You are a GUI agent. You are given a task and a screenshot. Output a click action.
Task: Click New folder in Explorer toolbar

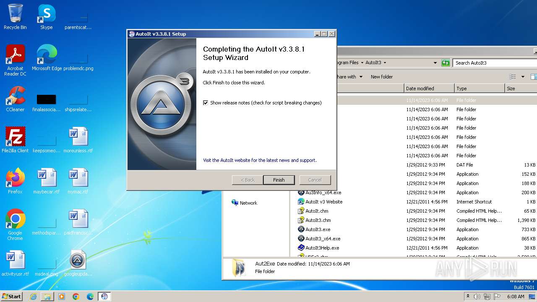[x=382, y=77]
